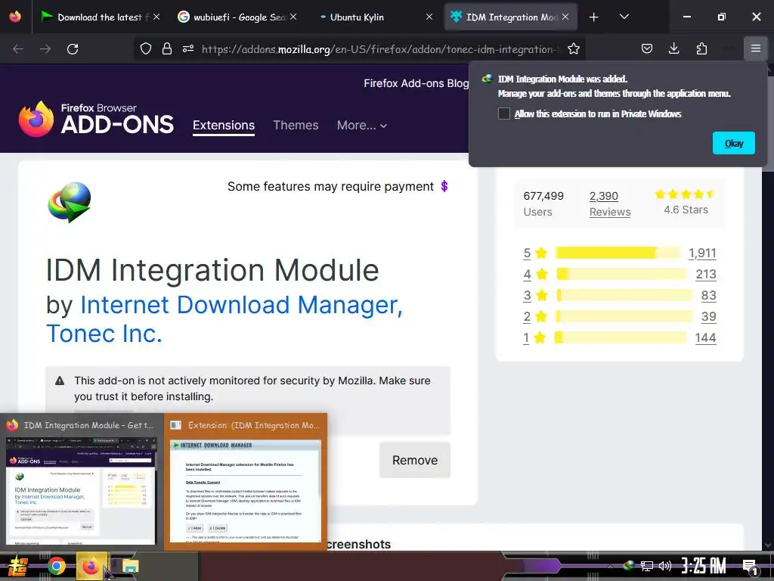Launch Chrome from the taskbar
The width and height of the screenshot is (774, 581).
pyautogui.click(x=56, y=566)
